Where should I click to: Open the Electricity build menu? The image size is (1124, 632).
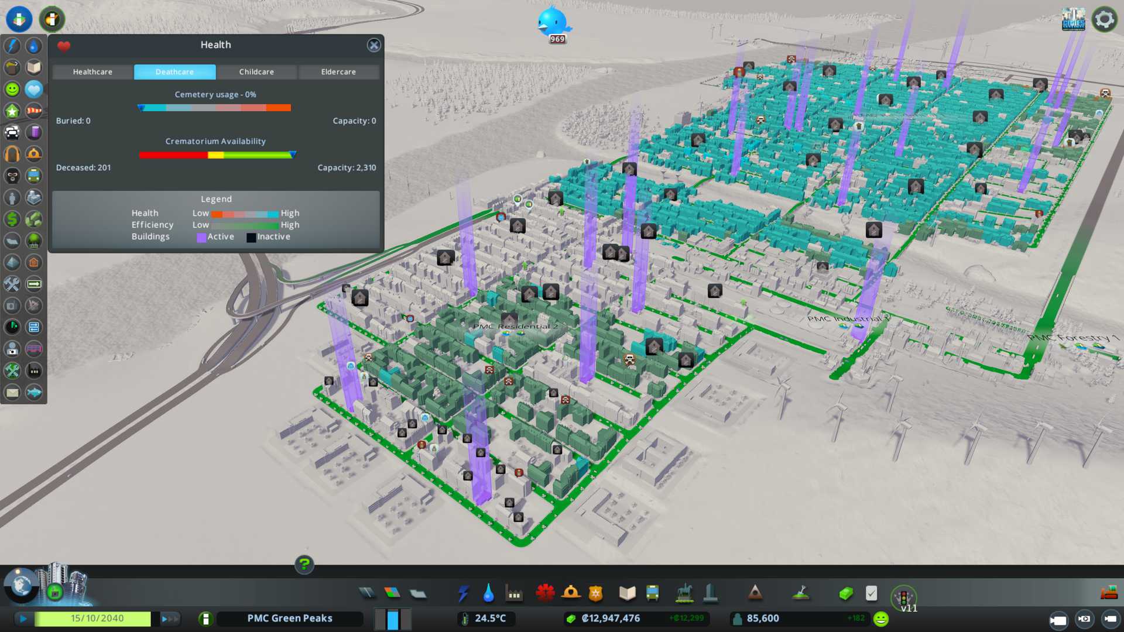[x=463, y=593]
